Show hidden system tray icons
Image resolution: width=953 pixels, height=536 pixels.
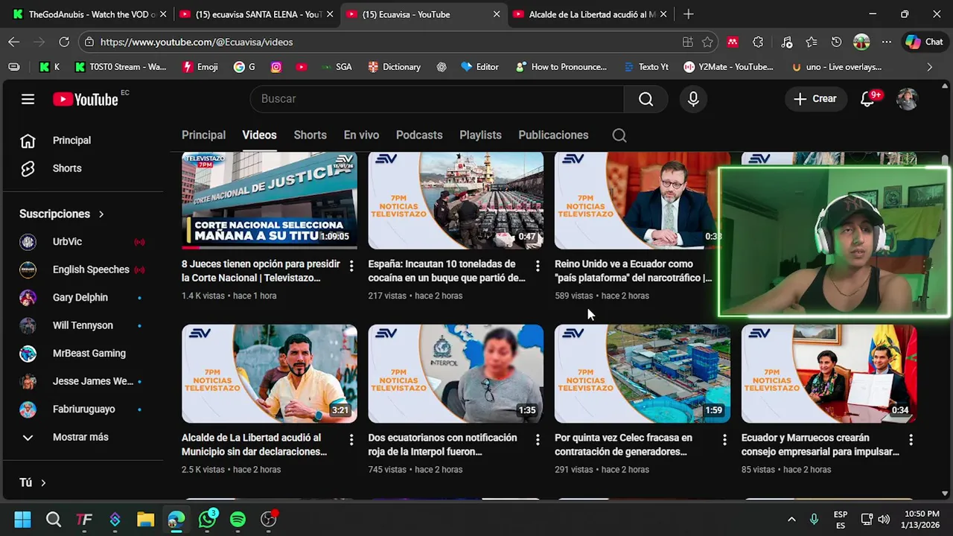tap(791, 520)
